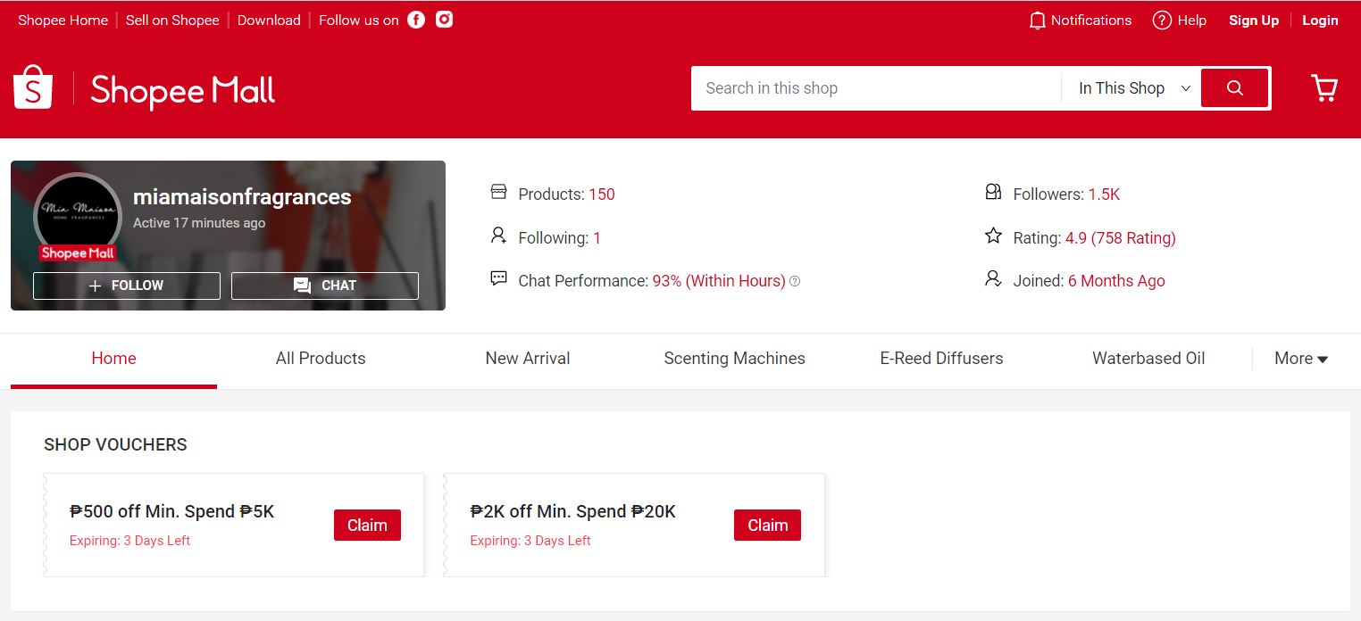1361x621 pixels.
Task: Open the Scenting Machines tab
Action: [735, 359]
